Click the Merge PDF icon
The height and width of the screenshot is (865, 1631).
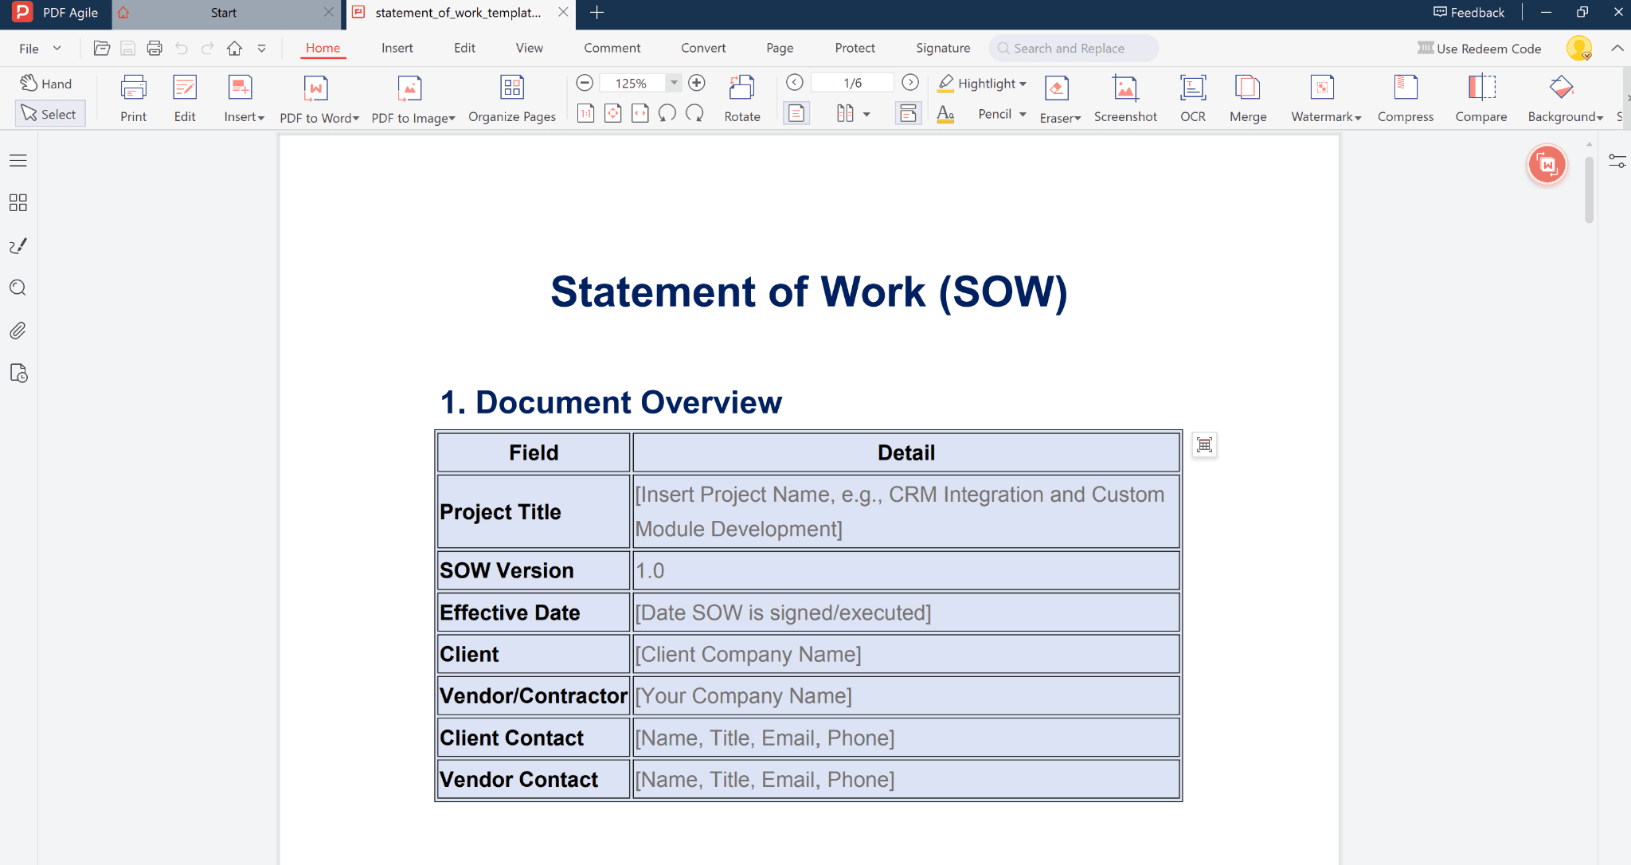[x=1247, y=88]
